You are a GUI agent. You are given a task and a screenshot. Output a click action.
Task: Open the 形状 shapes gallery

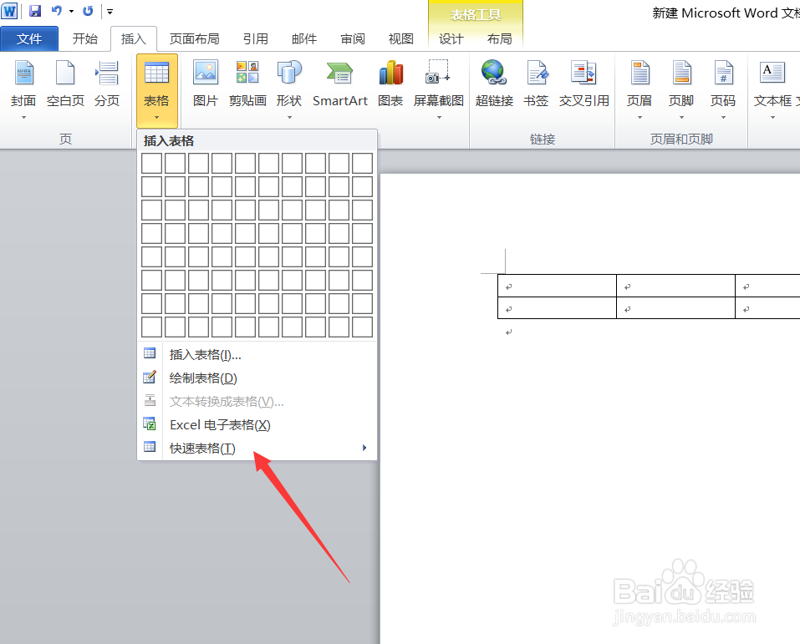(289, 89)
